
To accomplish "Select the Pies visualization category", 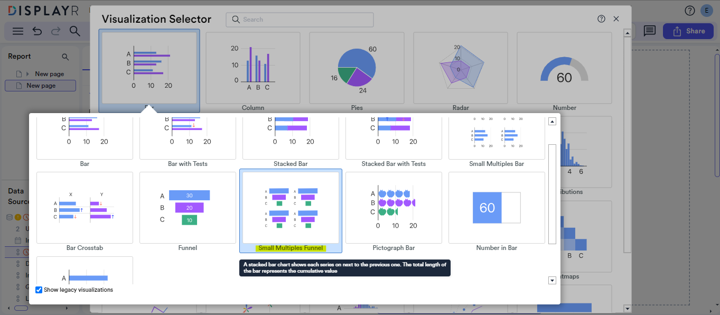I will click(357, 68).
